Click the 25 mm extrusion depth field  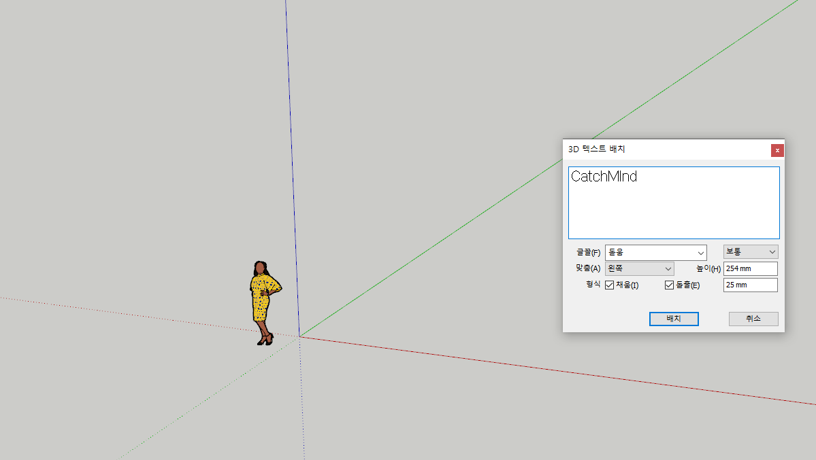(x=751, y=285)
